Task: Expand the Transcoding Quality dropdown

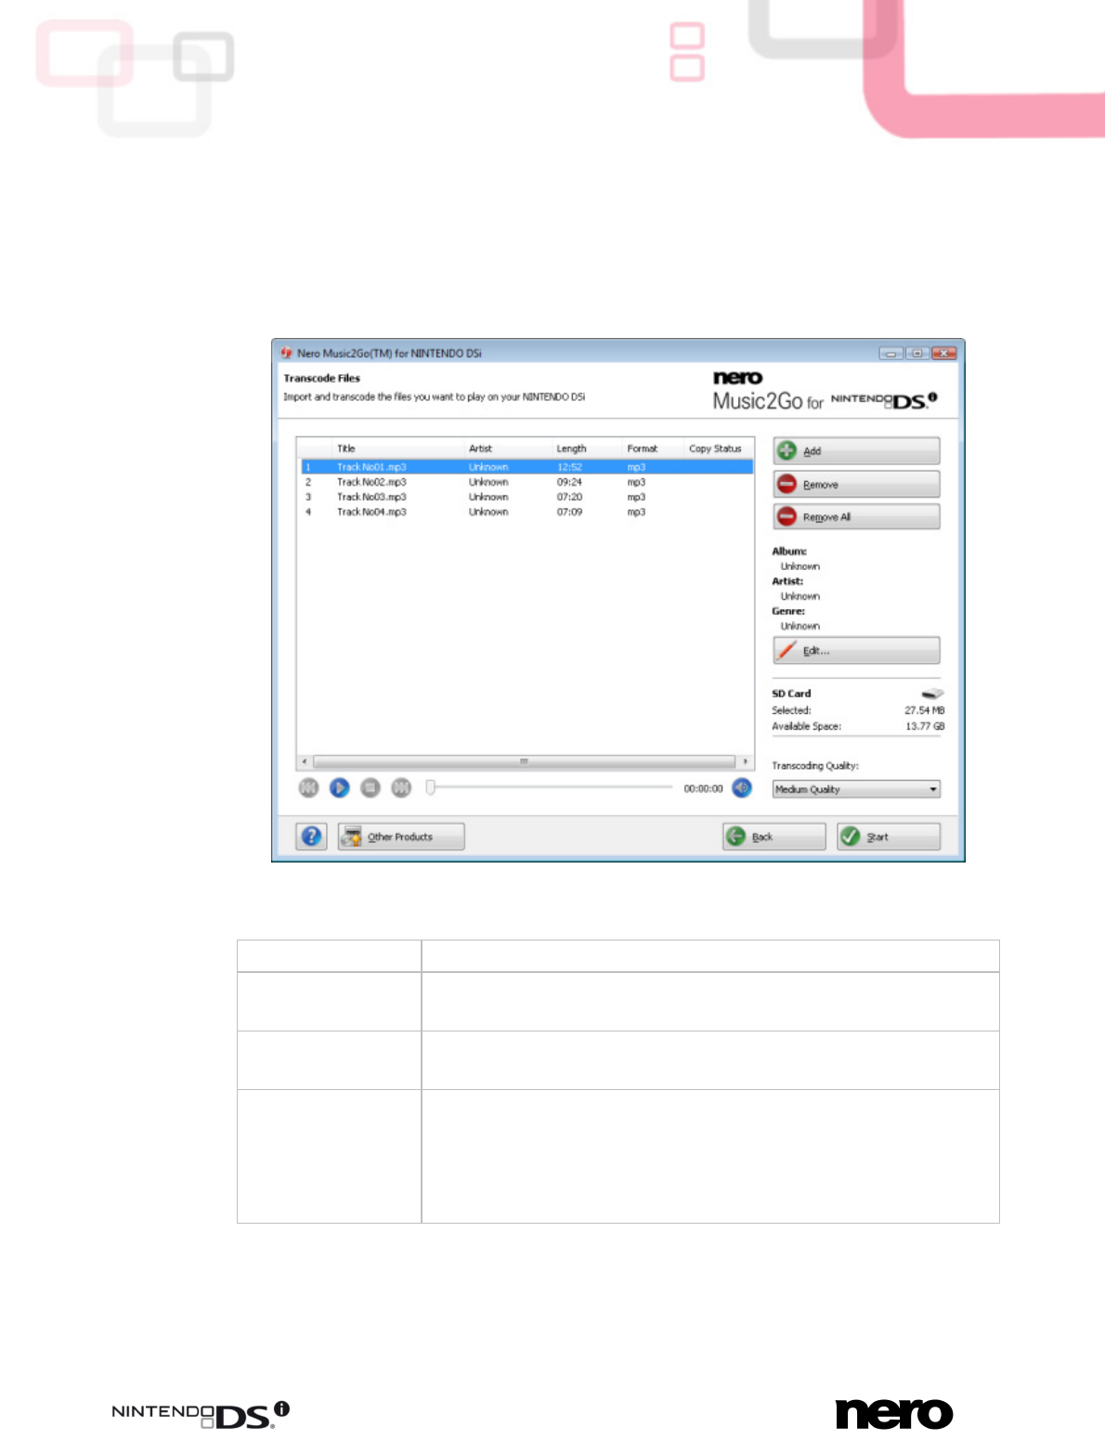Action: tap(856, 789)
